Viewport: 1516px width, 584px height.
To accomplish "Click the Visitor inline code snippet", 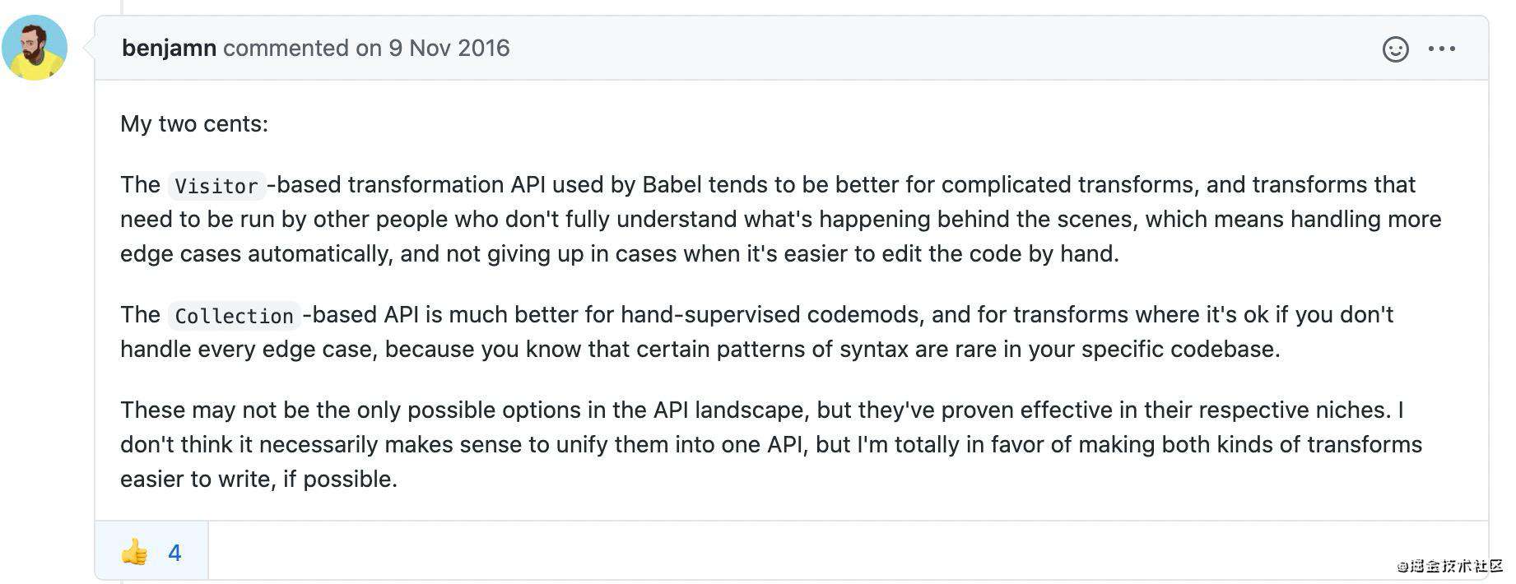I will [216, 186].
